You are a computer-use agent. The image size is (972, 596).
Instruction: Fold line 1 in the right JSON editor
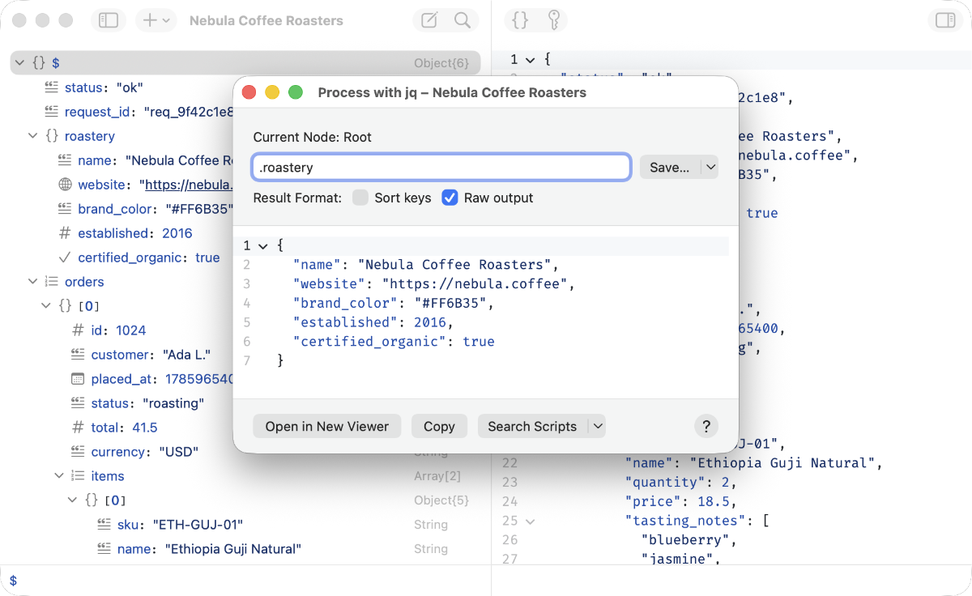click(x=530, y=59)
